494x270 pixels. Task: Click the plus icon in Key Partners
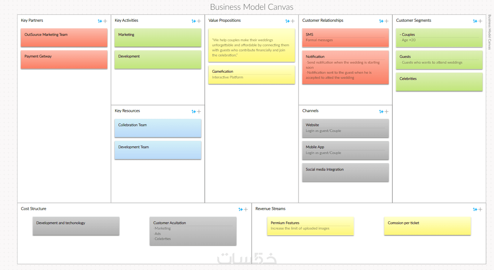pyautogui.click(x=105, y=21)
